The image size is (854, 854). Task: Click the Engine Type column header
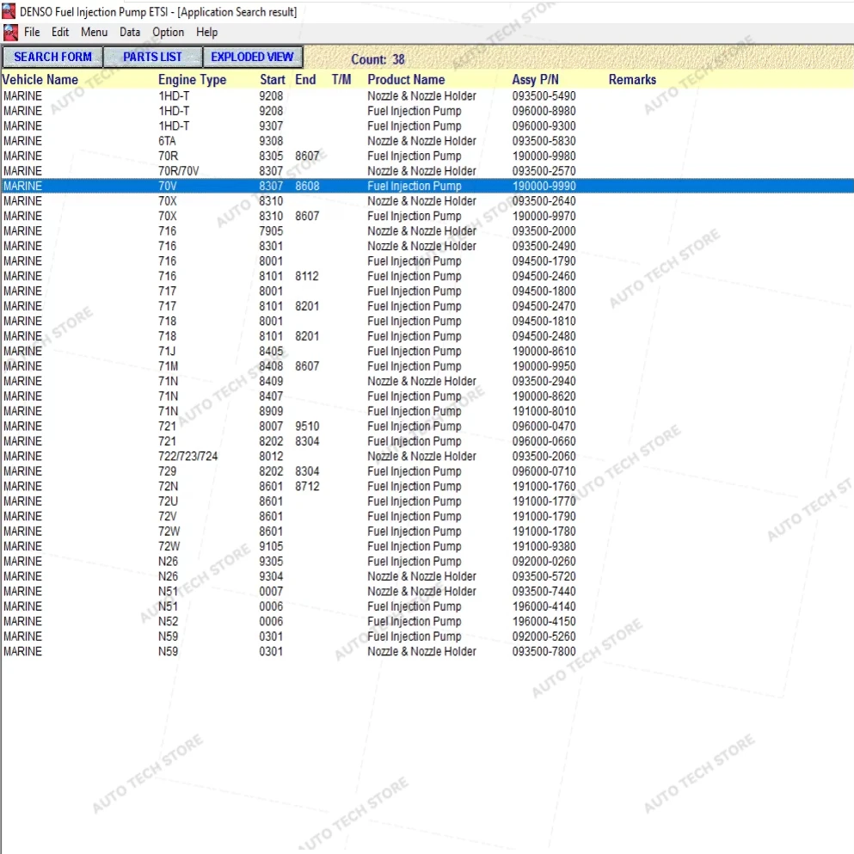coord(193,79)
